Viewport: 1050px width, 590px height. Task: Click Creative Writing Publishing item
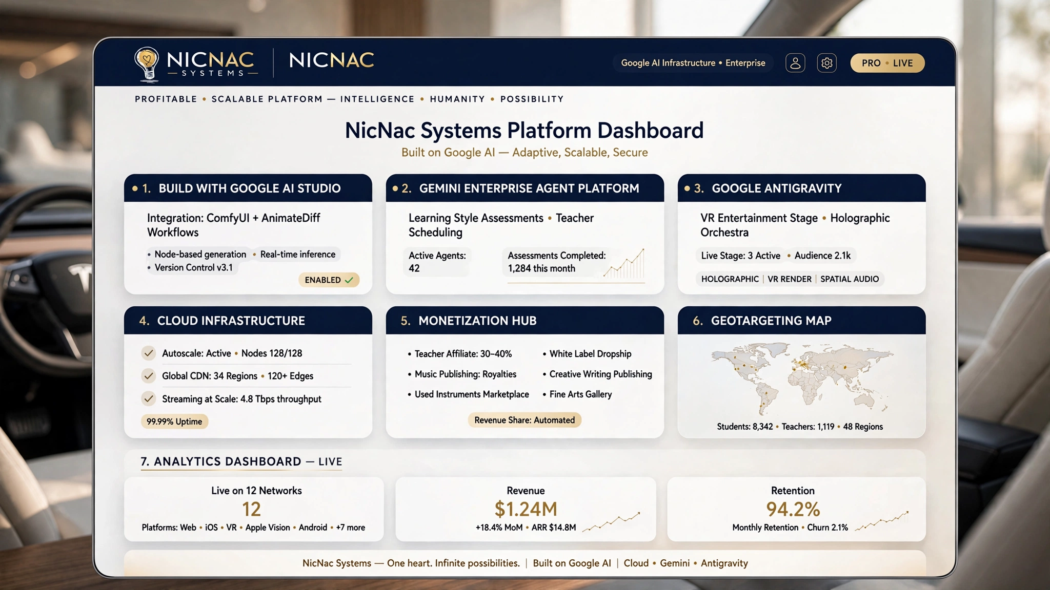pos(600,374)
